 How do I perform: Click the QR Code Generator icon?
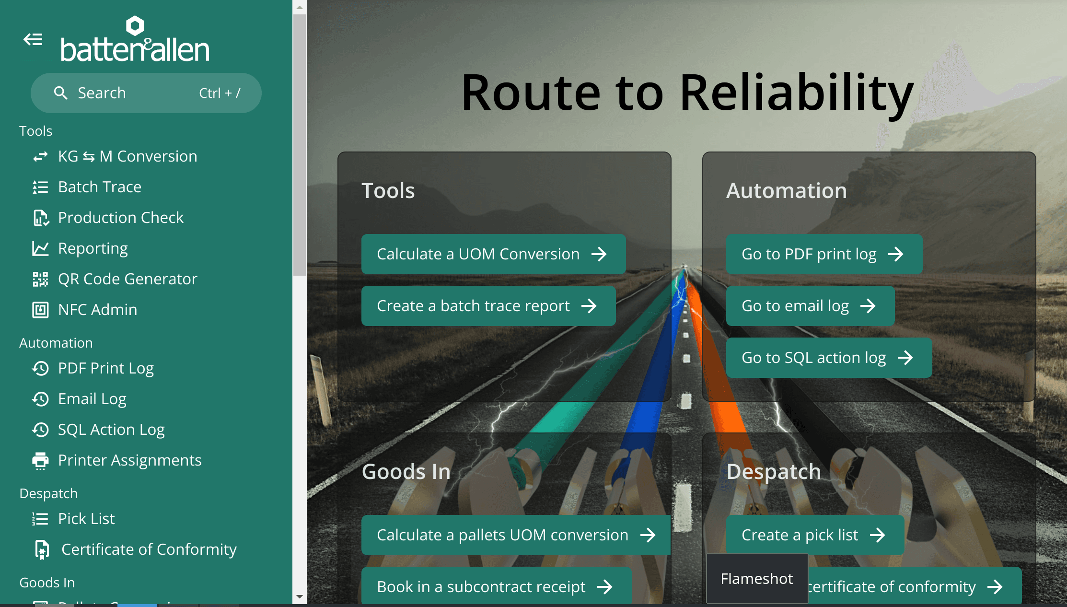(40, 279)
